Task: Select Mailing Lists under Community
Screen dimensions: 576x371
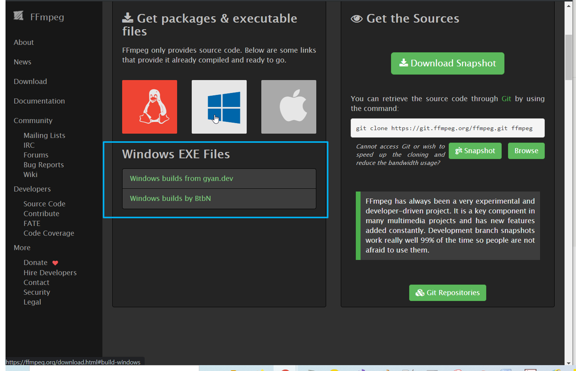Action: (x=44, y=135)
